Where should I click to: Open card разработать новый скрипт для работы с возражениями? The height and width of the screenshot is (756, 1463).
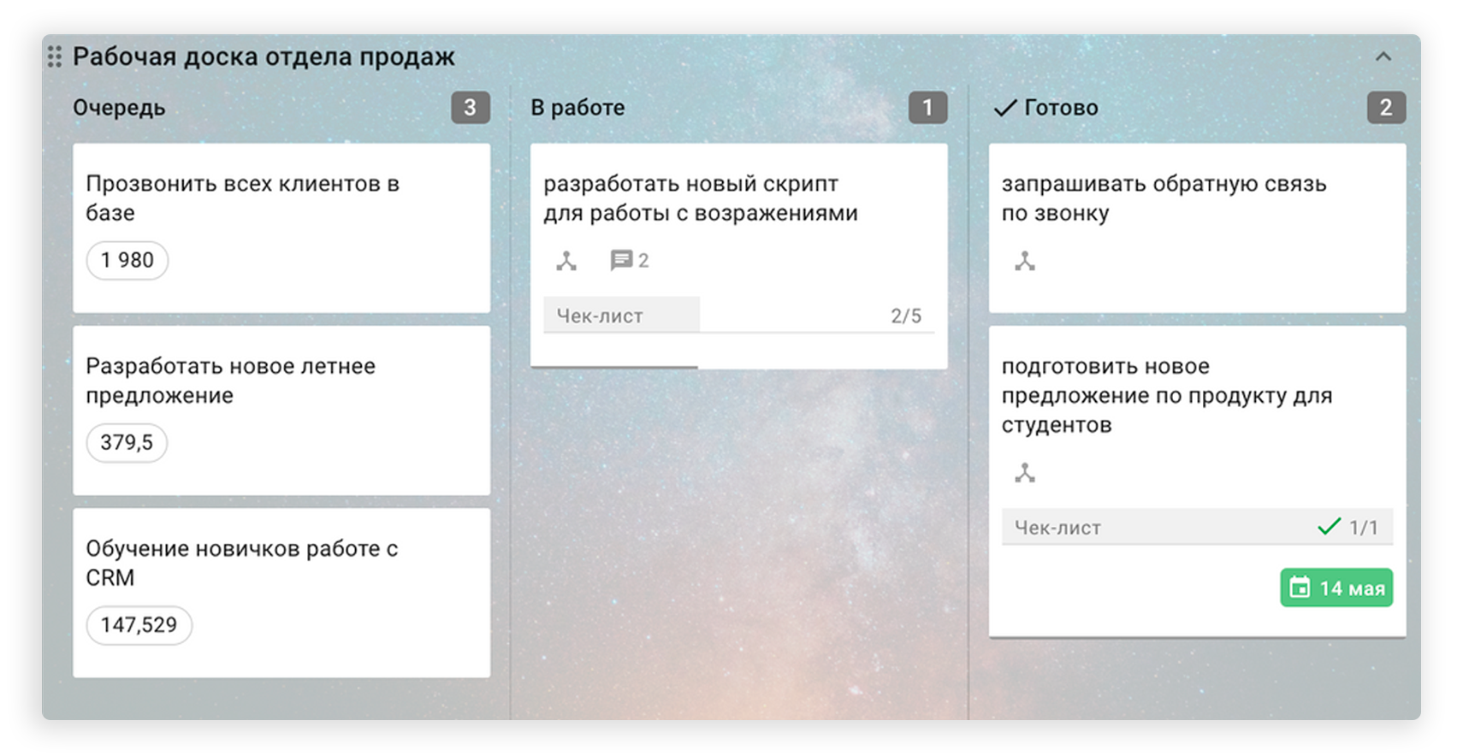pos(739,256)
